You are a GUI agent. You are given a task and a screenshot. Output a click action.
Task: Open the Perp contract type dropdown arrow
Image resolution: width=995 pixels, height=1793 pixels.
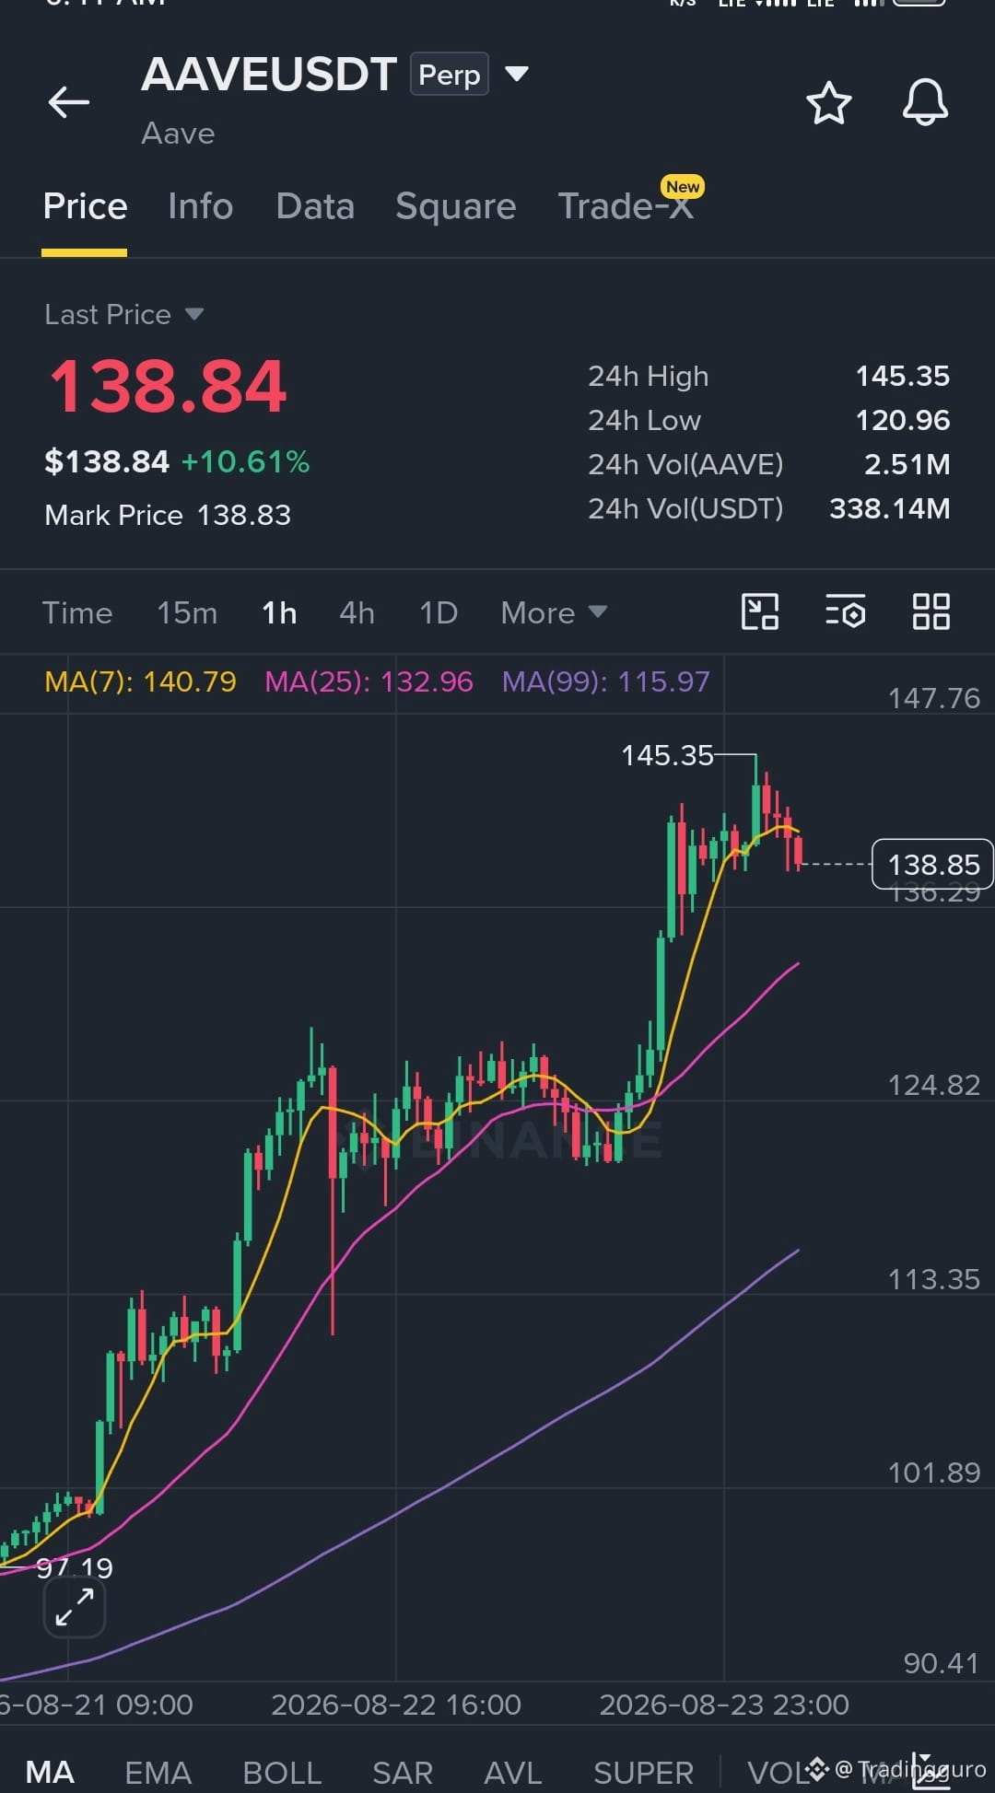[517, 74]
